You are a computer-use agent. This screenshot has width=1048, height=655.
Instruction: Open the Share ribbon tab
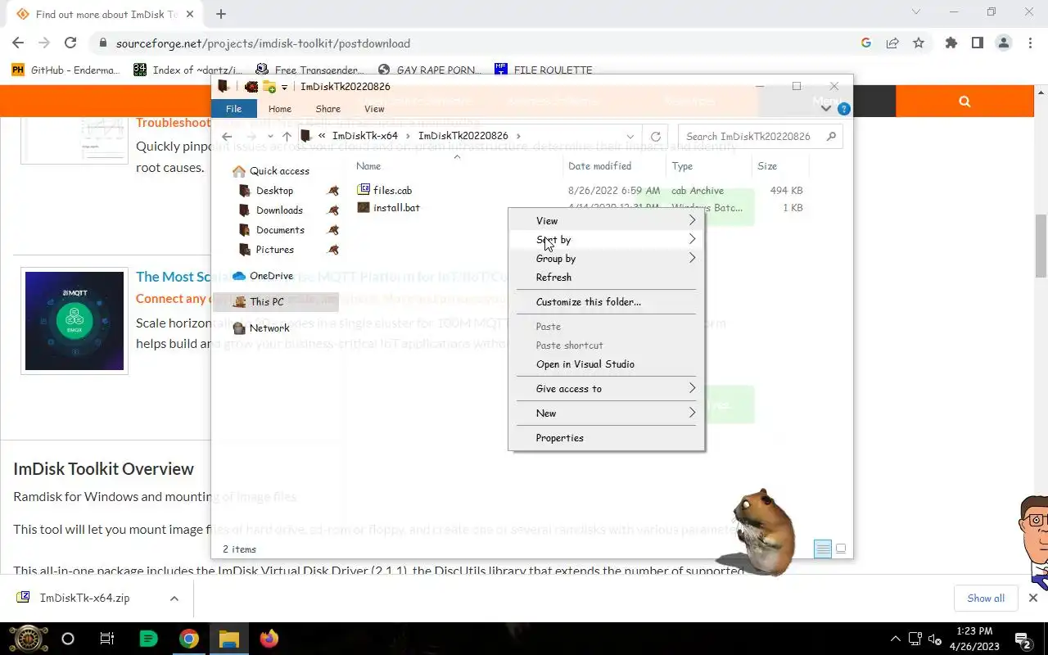click(327, 109)
